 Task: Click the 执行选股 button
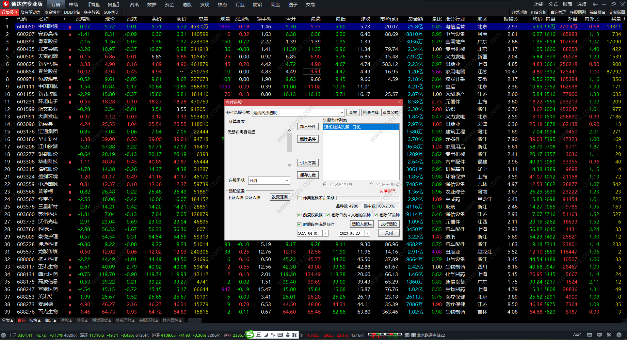coord(389,224)
